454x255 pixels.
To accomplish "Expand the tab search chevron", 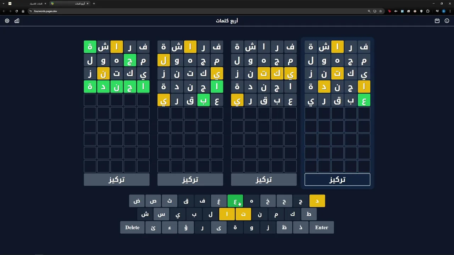I will tap(3, 4).
